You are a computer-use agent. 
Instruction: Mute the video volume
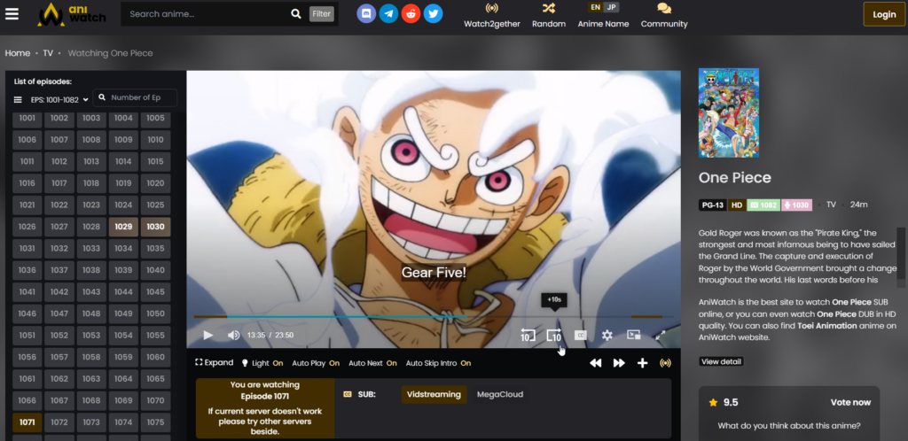233,336
